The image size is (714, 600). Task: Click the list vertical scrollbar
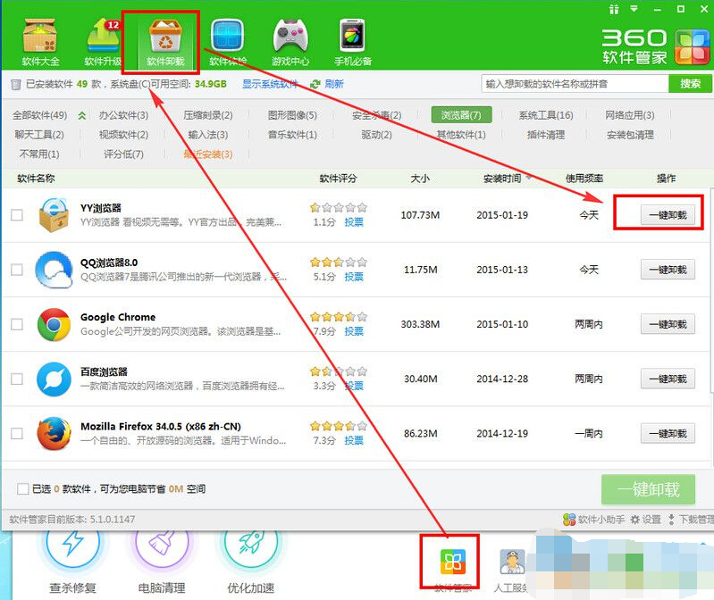[x=711, y=291]
